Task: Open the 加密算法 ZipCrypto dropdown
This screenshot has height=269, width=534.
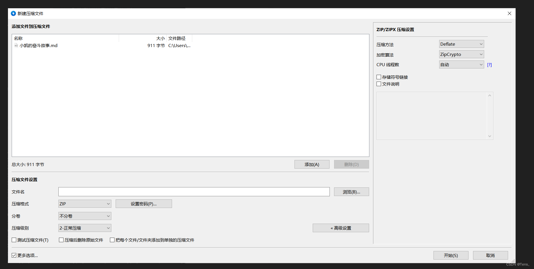Action: pos(461,54)
